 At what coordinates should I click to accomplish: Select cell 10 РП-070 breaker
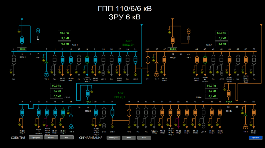point(55,112)
